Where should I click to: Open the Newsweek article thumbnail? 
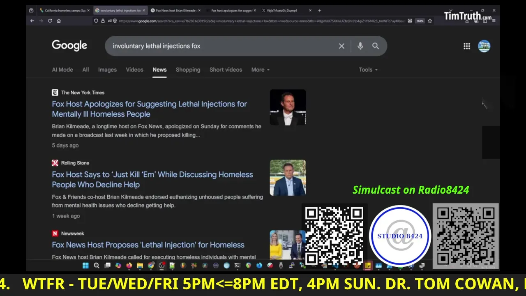coord(288,245)
